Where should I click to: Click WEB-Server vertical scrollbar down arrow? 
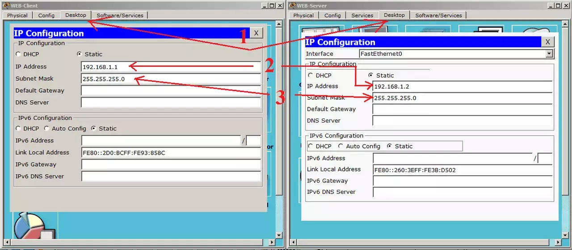(565, 235)
